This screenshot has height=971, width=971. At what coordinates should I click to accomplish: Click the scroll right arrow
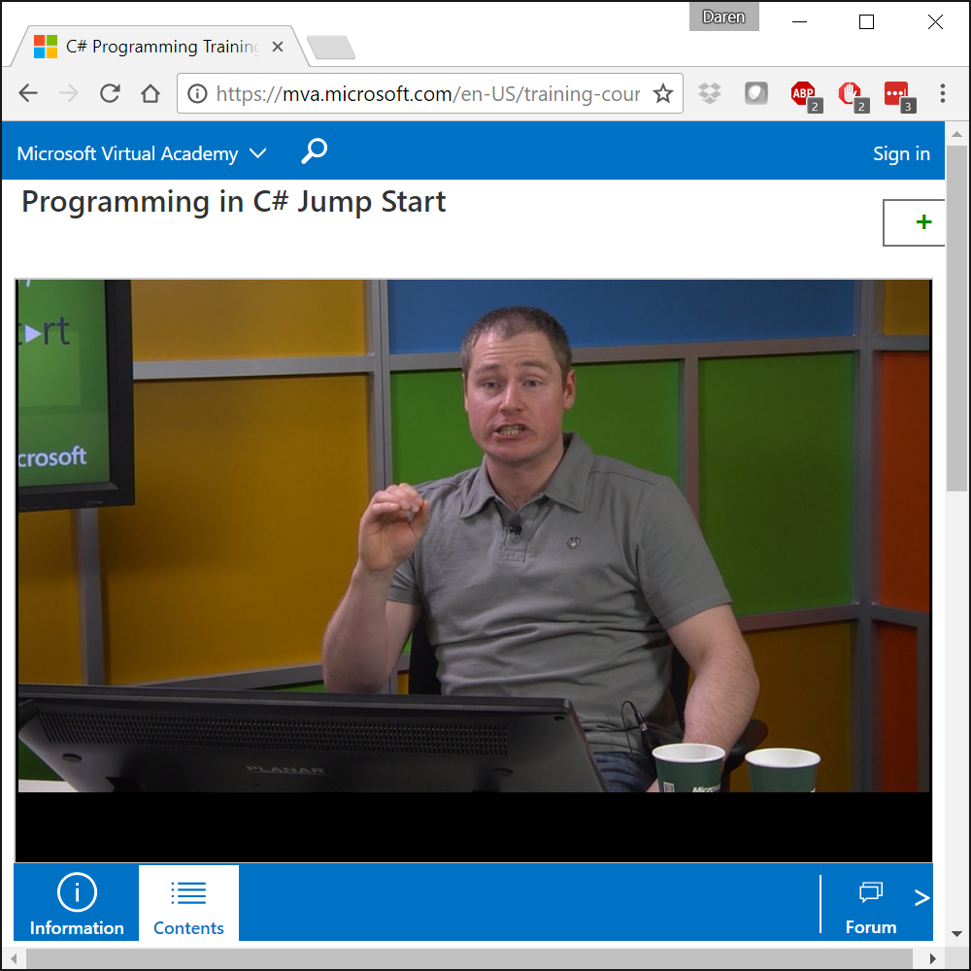tap(932, 958)
